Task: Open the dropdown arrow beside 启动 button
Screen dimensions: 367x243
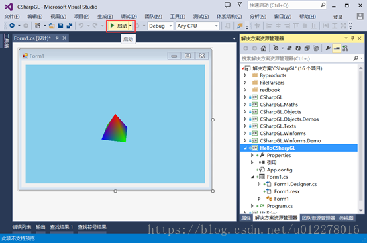Action: click(131, 26)
